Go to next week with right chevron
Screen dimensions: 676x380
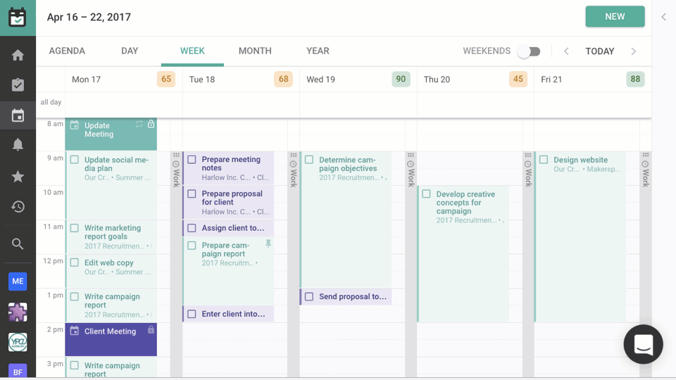tap(634, 51)
